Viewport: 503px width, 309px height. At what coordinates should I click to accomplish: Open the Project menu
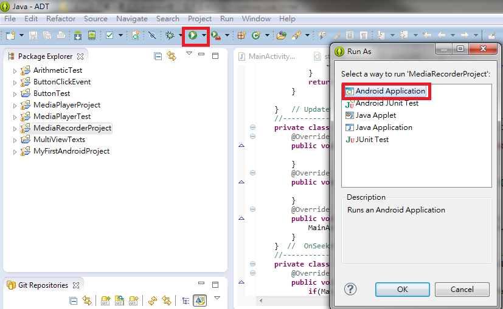coord(199,19)
